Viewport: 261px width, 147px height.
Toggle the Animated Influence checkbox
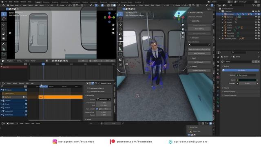(89, 88)
